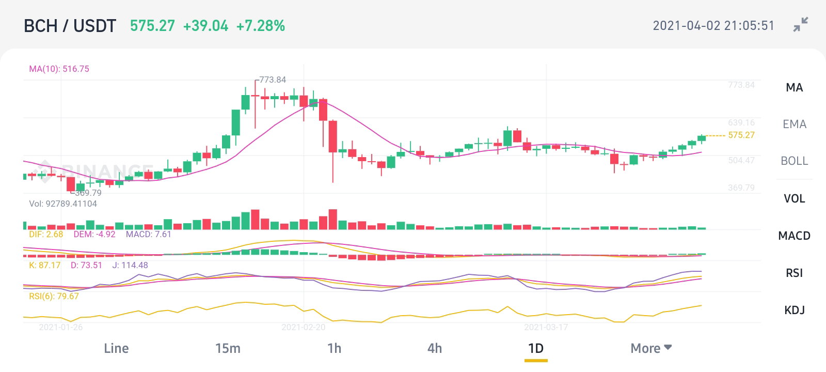Click the J: 114.48 value
The image size is (826, 372).
pos(130,265)
